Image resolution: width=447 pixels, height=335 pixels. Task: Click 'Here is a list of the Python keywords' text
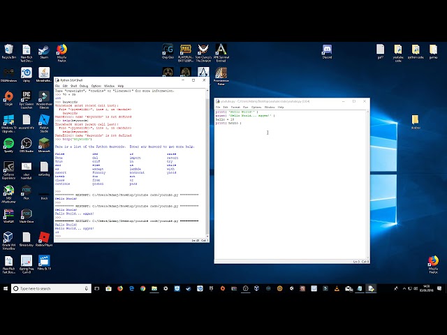click(x=90, y=147)
